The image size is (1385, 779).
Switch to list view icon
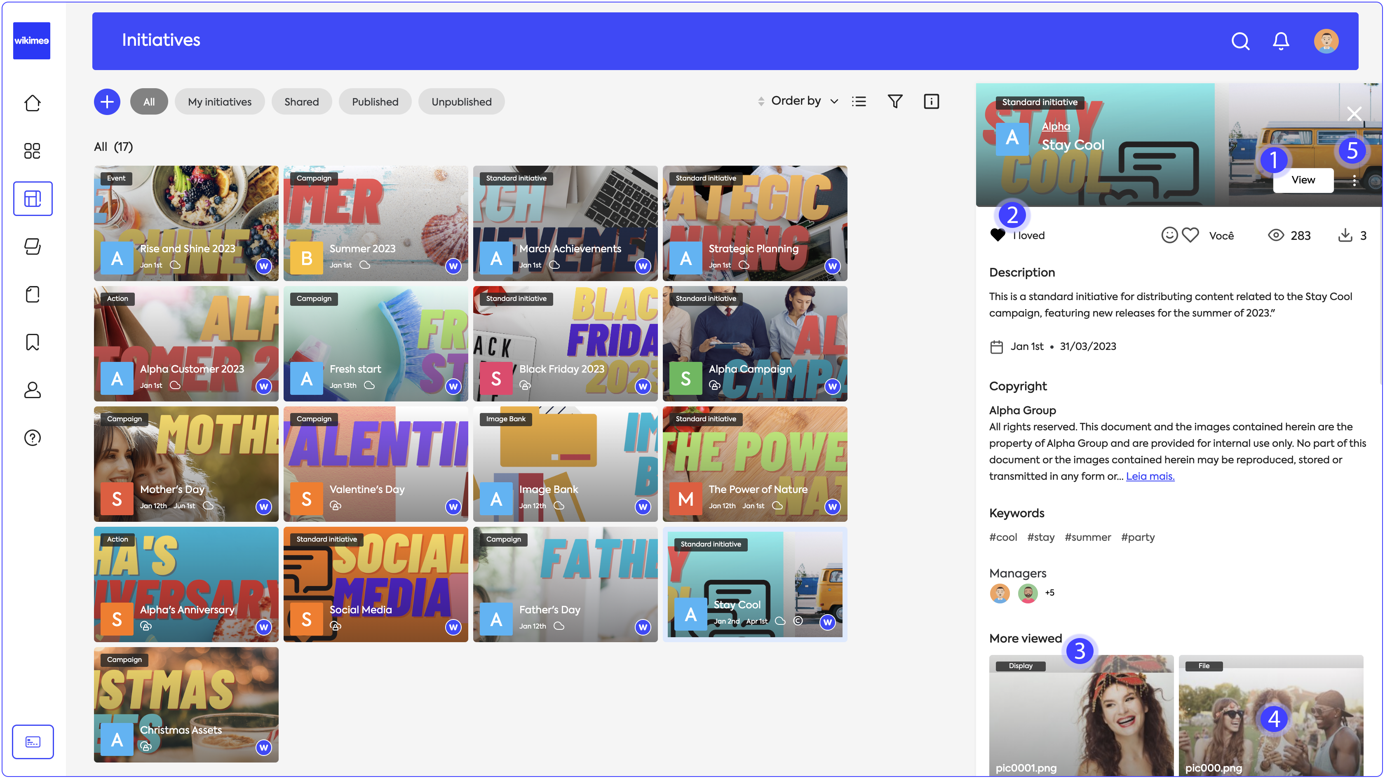(x=859, y=101)
